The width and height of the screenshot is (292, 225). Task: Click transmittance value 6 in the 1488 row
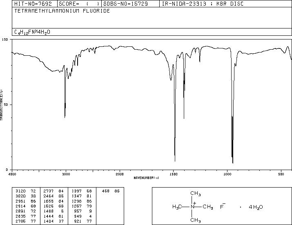[x=62, y=211]
